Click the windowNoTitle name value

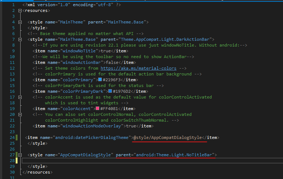coord(79,51)
